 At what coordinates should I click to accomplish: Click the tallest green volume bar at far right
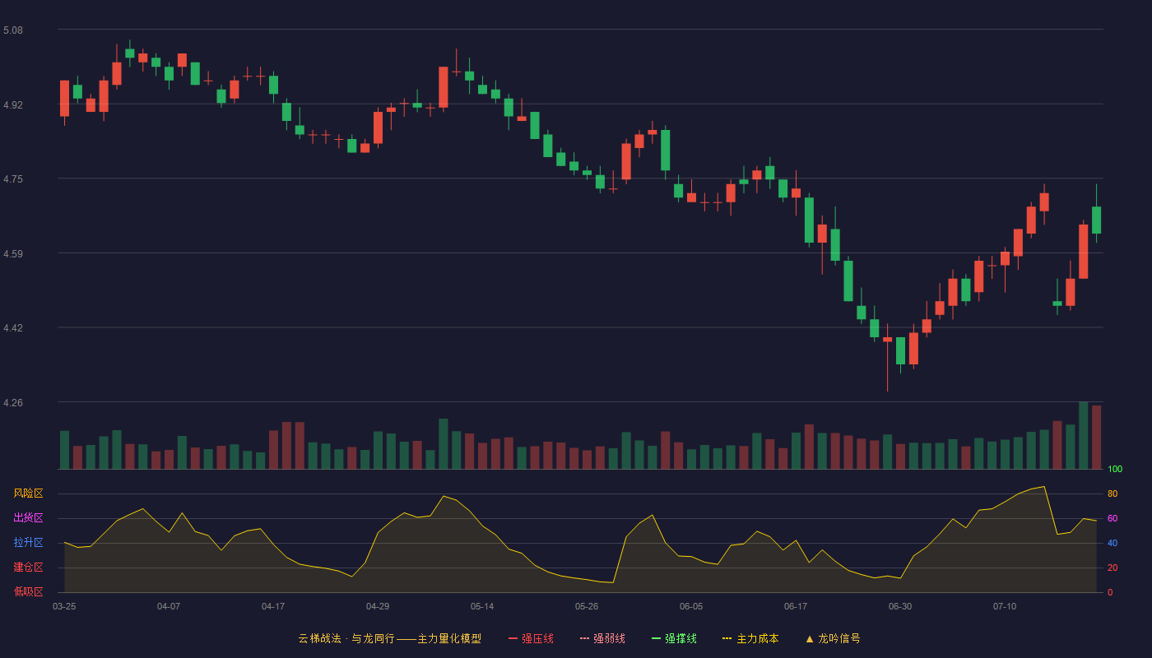pos(1083,435)
